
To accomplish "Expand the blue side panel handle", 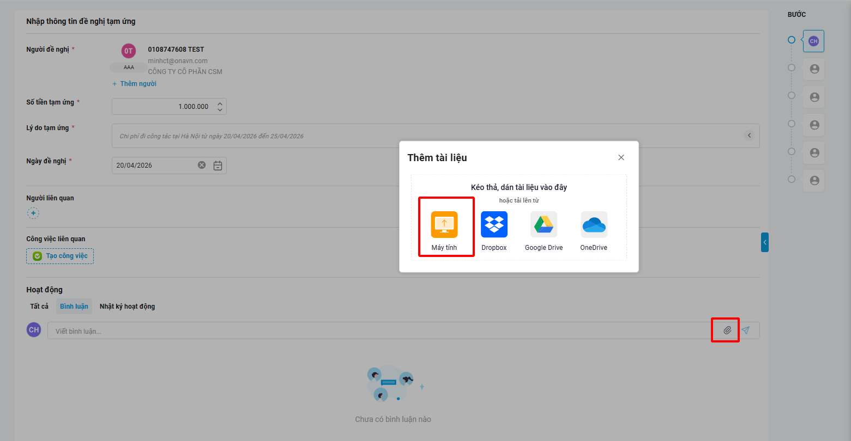I will click(x=764, y=242).
